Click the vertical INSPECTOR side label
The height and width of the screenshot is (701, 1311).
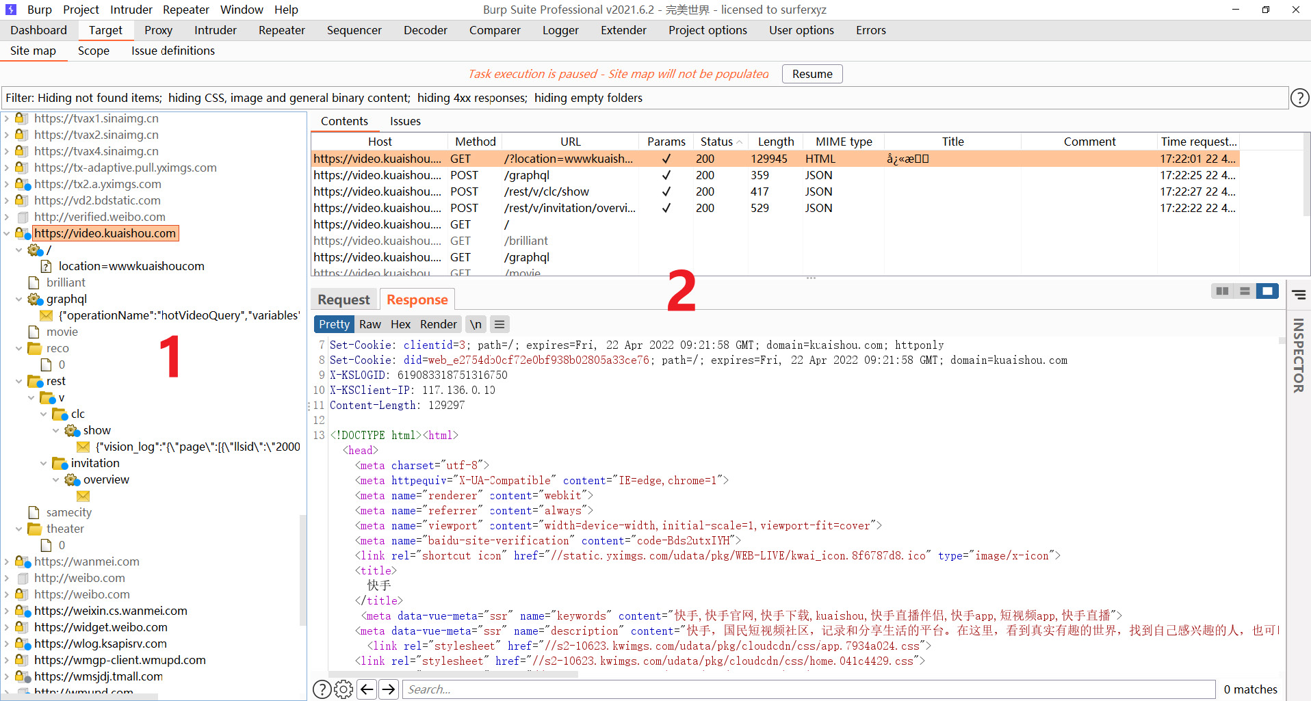[x=1298, y=356]
